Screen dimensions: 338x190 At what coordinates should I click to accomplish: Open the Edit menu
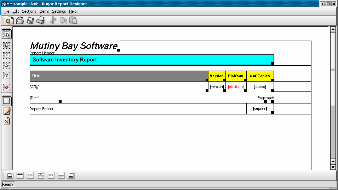click(x=16, y=11)
